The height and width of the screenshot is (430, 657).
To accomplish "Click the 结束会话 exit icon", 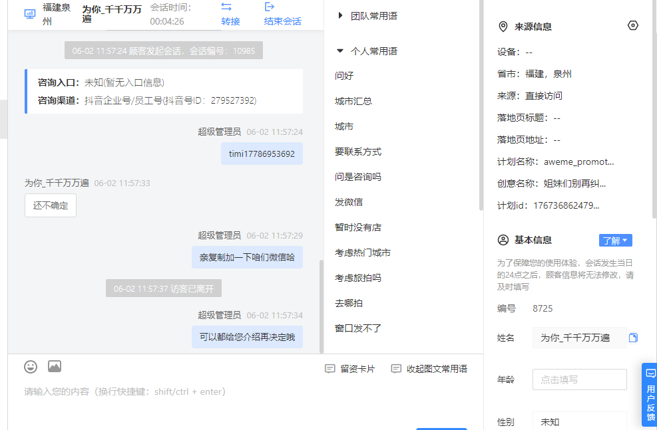I will (x=270, y=7).
